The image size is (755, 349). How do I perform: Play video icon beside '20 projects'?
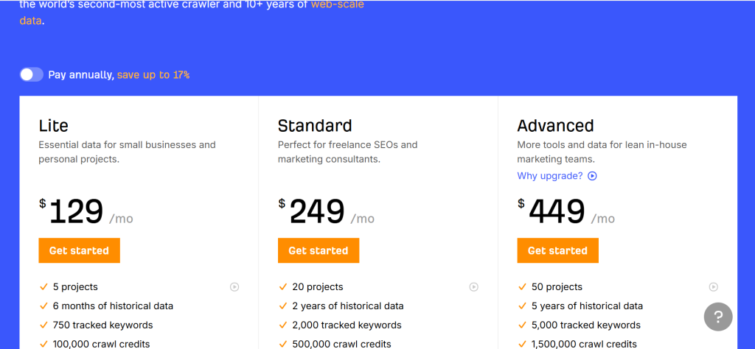click(x=474, y=287)
